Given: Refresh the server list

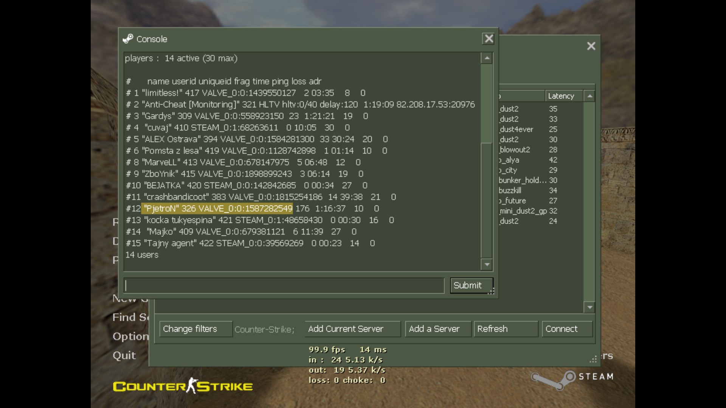Looking at the screenshot, I should point(506,329).
